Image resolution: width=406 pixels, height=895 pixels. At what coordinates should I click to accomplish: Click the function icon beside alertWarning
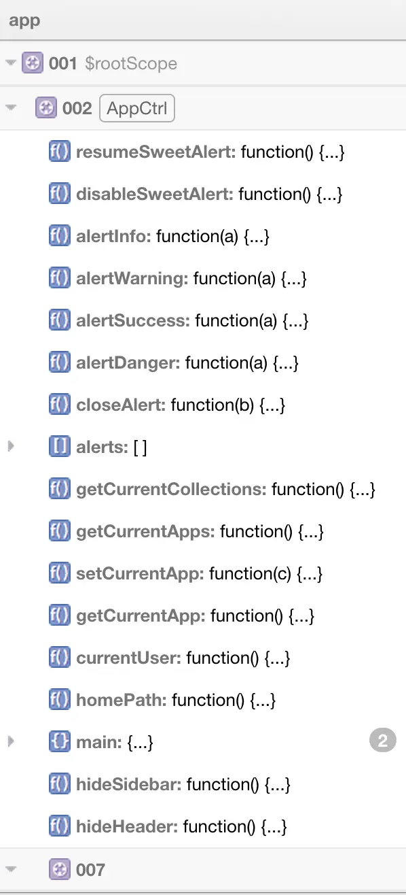click(x=60, y=278)
